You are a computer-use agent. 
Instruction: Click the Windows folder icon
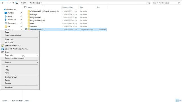[29, 26]
